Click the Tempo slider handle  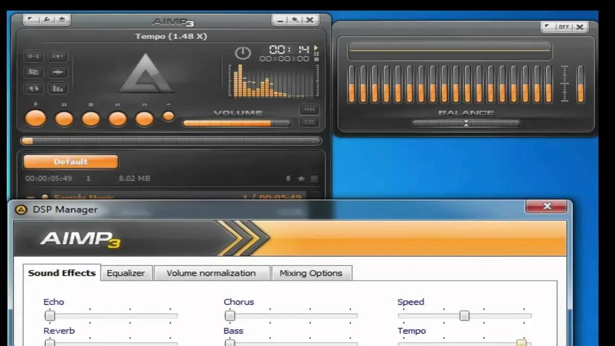coord(521,343)
